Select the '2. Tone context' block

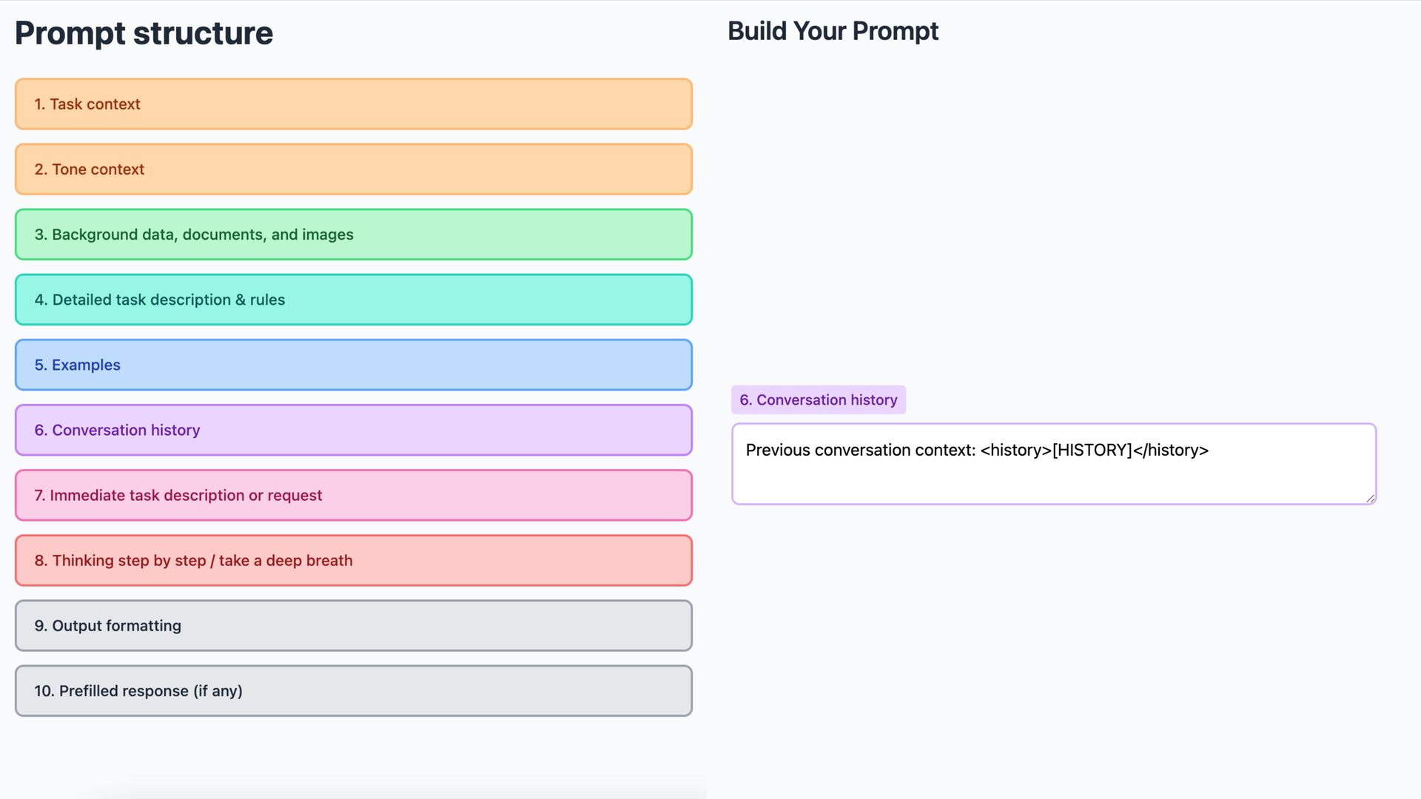pyautogui.click(x=354, y=169)
